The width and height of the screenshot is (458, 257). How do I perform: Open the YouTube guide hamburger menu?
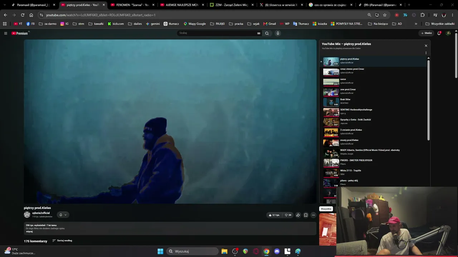[6, 33]
